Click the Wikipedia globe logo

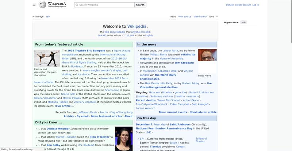point(42,5)
